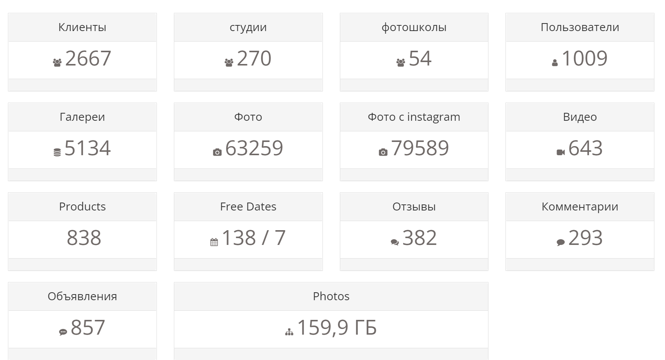The width and height of the screenshot is (665, 360).
Task: Click the speech bubble icon beside 293
Action: pyautogui.click(x=560, y=242)
